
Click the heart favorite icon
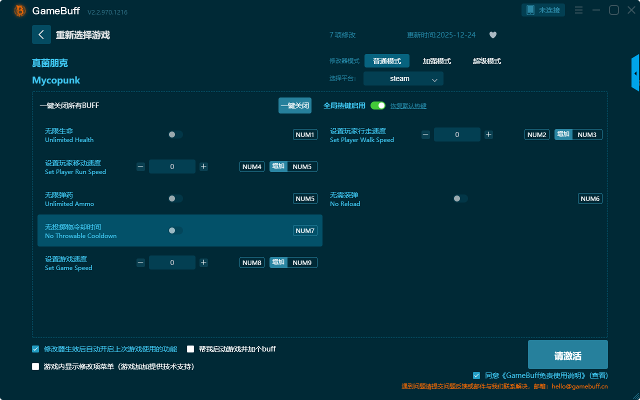click(492, 35)
